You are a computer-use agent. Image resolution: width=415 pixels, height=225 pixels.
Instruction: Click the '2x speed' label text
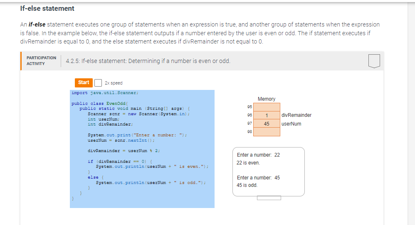tap(114, 83)
